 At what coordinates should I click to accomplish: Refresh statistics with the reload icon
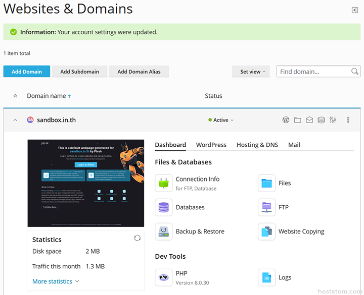137,238
